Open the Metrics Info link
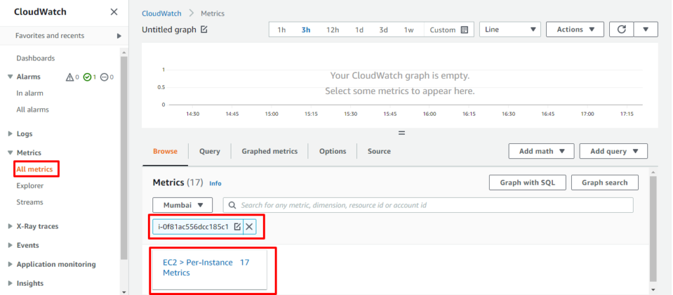This screenshot has height=295, width=673. coord(216,183)
